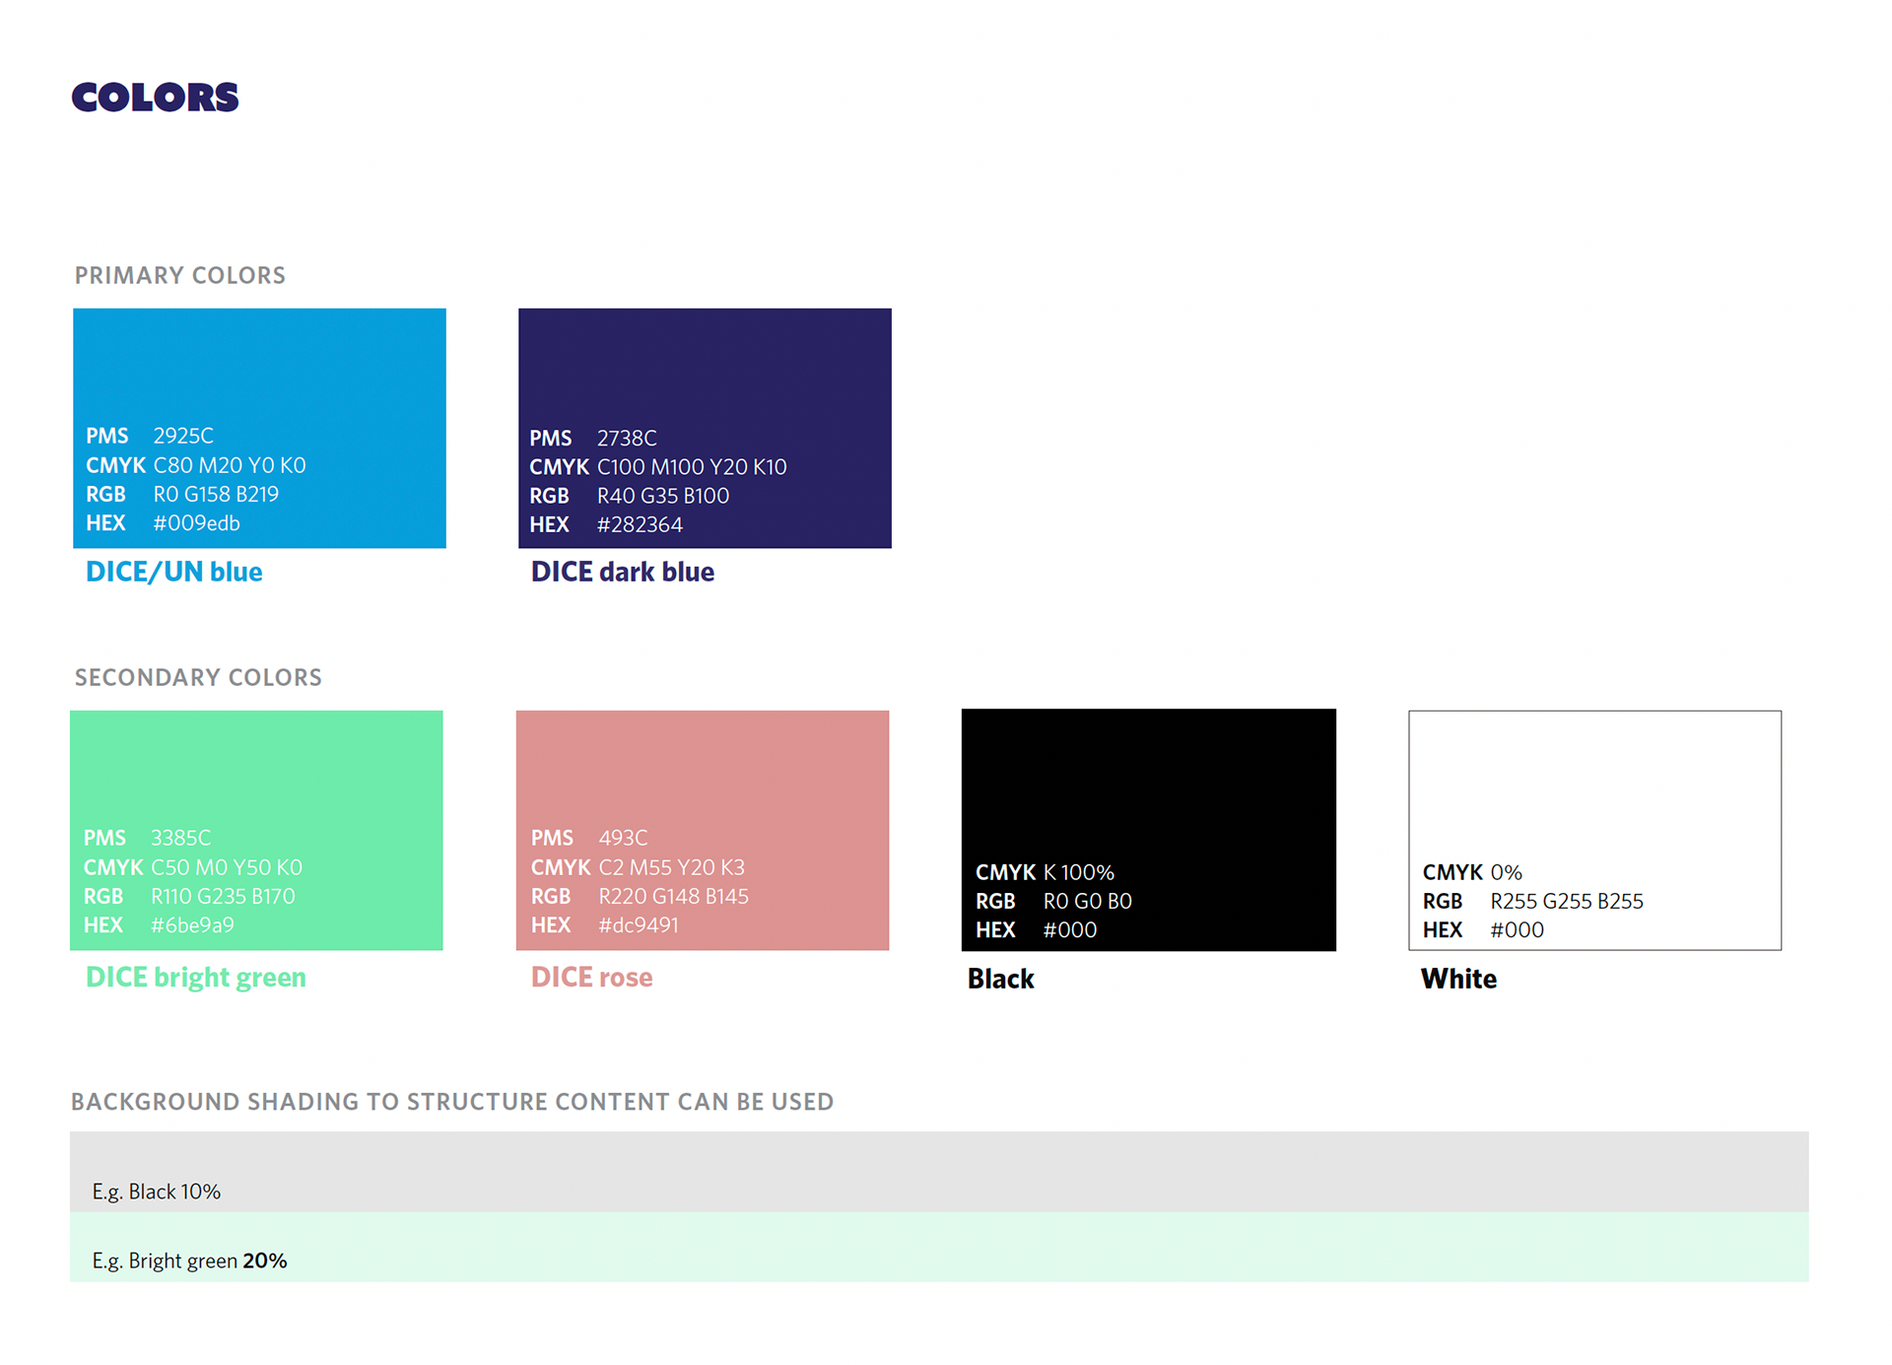
Task: Select the Black color swatch
Action: click(x=1149, y=830)
